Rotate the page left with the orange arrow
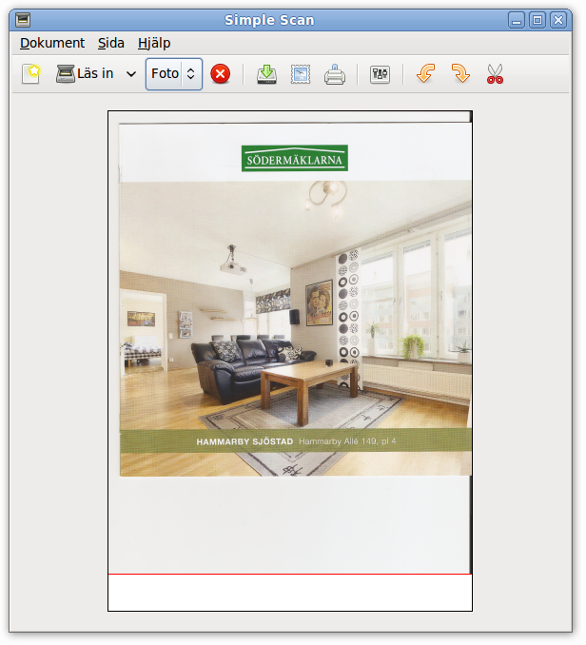This screenshot has width=586, height=645. [x=425, y=74]
